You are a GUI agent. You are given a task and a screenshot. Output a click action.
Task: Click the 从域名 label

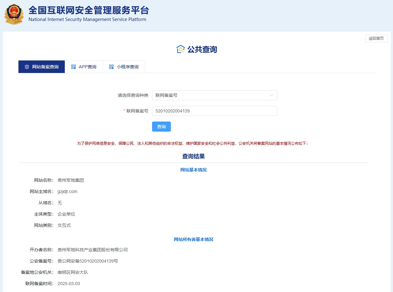click(46, 203)
